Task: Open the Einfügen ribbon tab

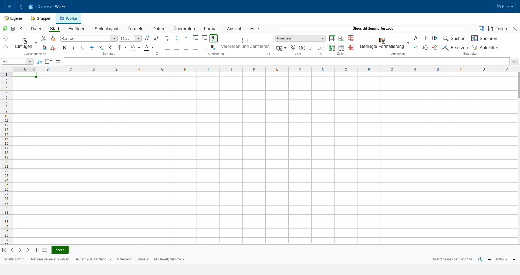Action: click(77, 29)
